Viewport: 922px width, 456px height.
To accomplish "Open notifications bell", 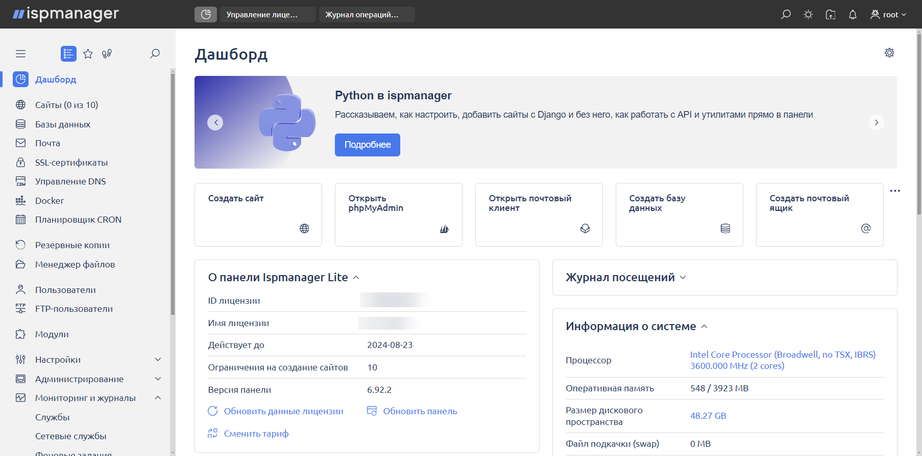I will [853, 14].
